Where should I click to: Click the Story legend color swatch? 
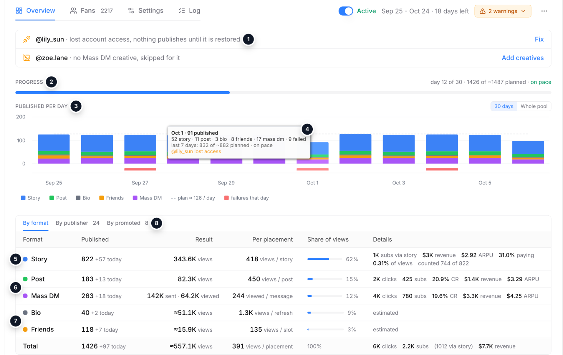23,198
